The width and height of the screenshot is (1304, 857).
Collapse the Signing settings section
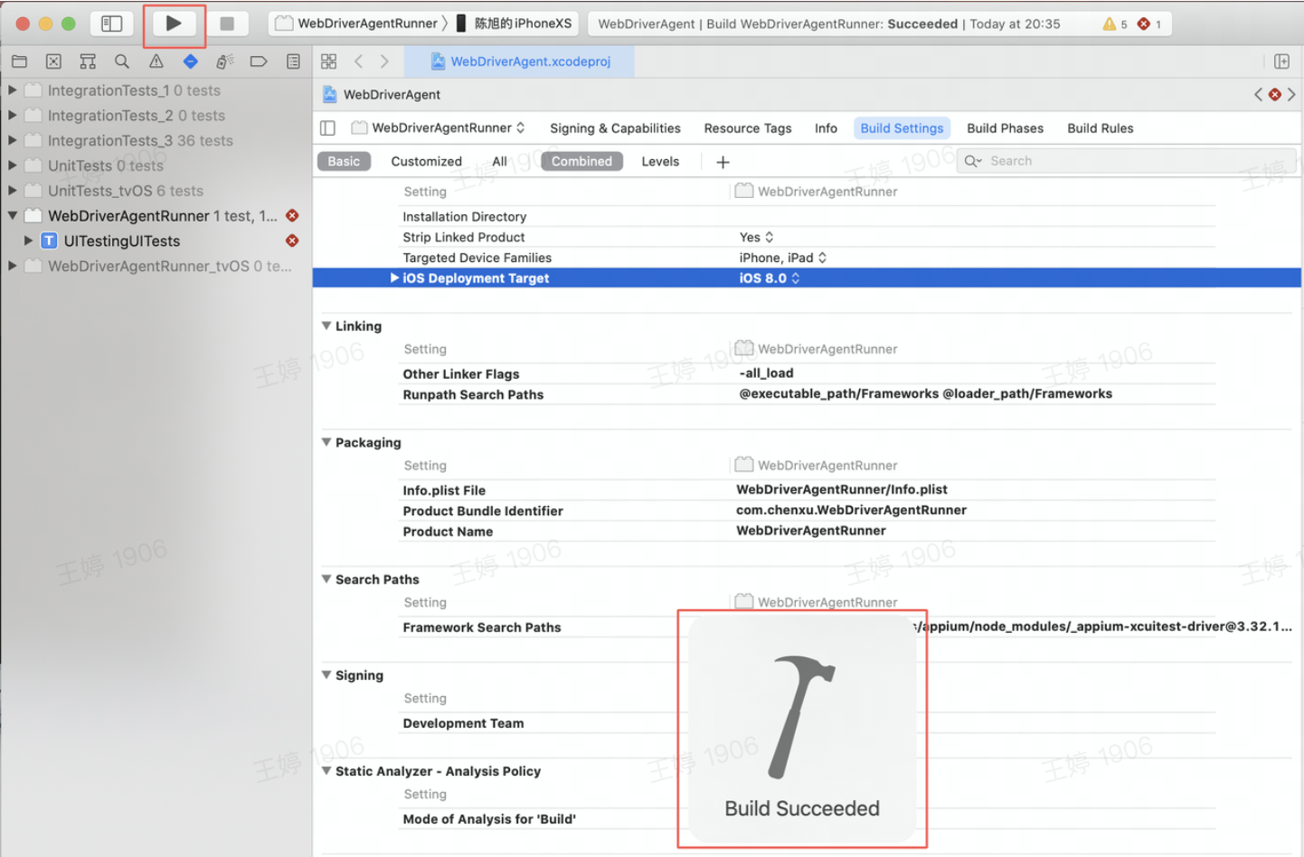[x=326, y=675]
